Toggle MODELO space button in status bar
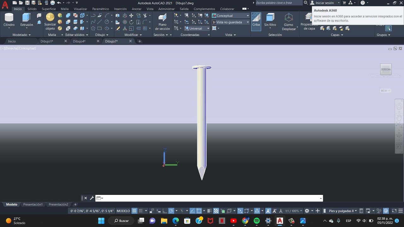 [x=123, y=211]
